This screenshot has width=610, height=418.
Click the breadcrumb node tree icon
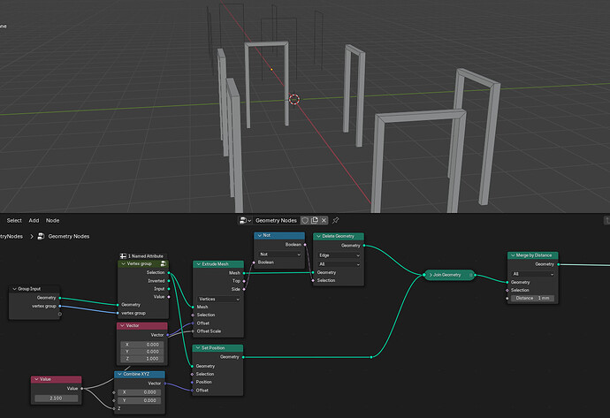41,237
